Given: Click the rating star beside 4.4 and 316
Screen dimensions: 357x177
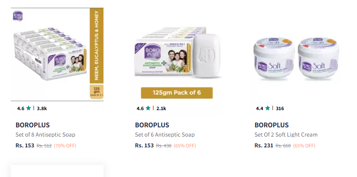Looking at the screenshot, I should [268, 108].
